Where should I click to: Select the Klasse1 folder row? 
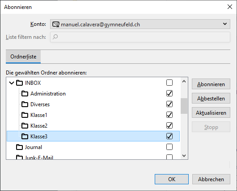pos(93,115)
